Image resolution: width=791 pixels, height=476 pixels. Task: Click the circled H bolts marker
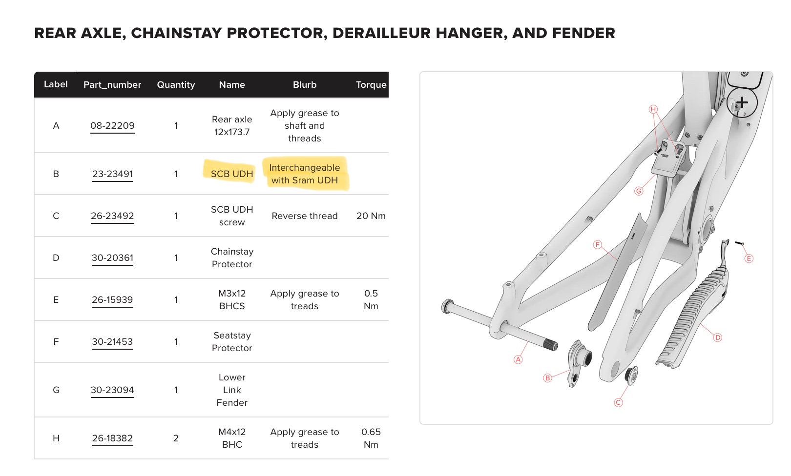click(653, 109)
